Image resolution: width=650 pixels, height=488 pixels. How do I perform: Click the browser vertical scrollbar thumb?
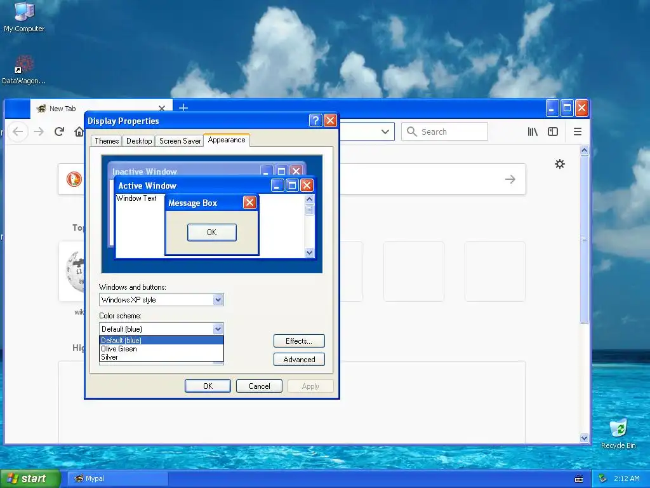(584, 240)
